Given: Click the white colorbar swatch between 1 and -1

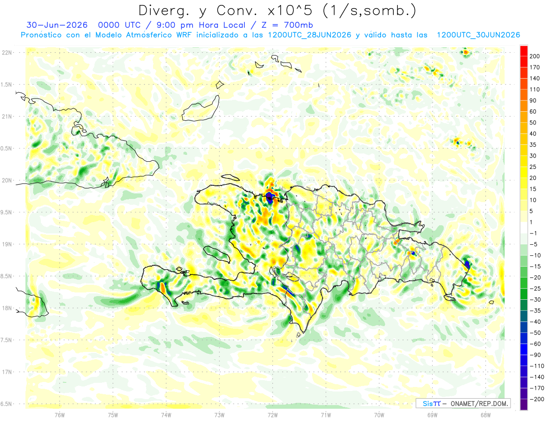Looking at the screenshot, I should (524, 228).
